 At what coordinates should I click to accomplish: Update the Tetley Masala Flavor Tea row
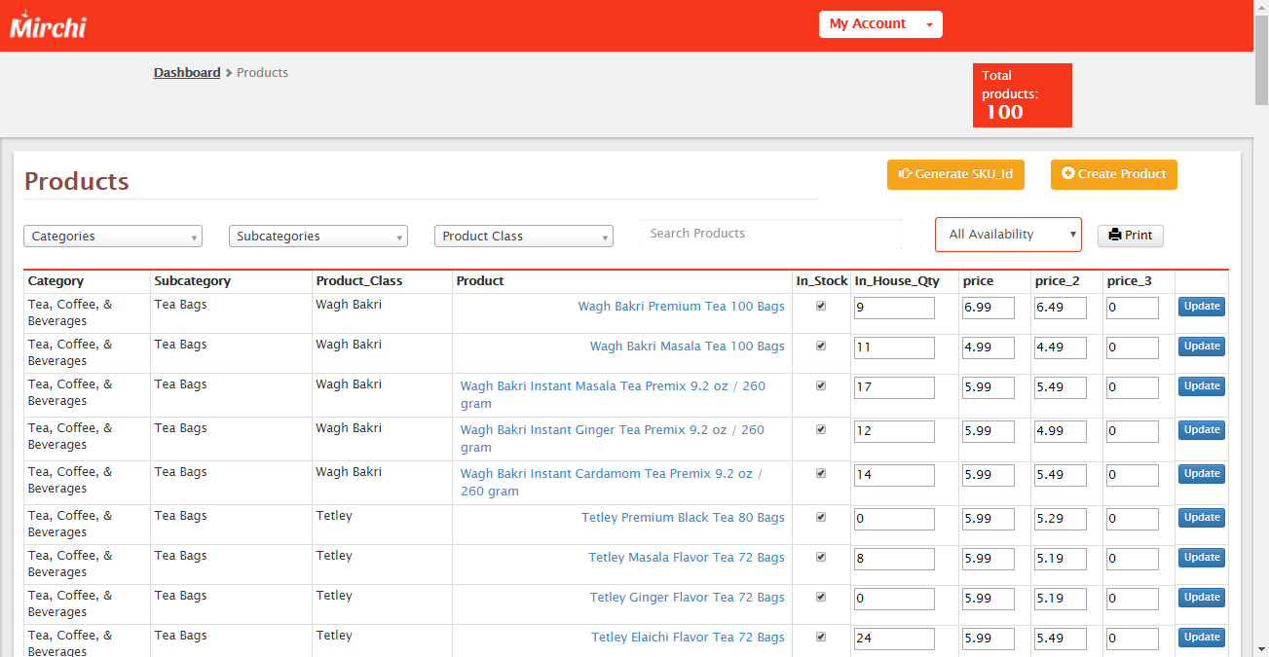pos(1202,558)
